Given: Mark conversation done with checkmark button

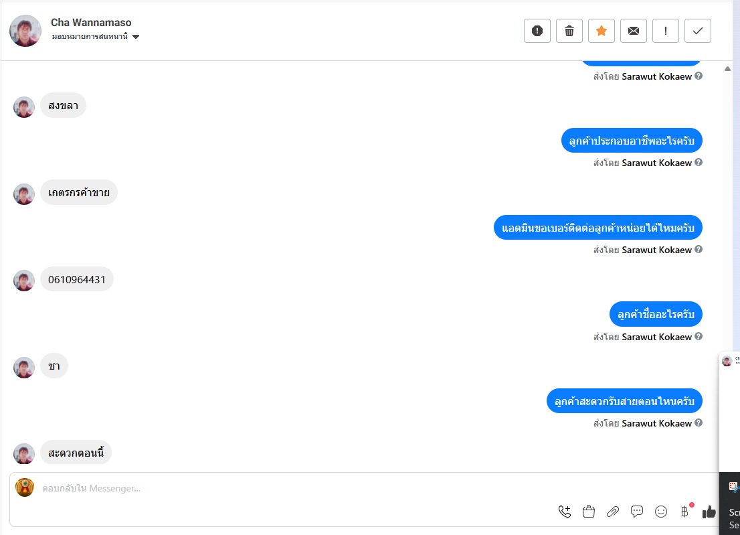Looking at the screenshot, I should (x=697, y=31).
